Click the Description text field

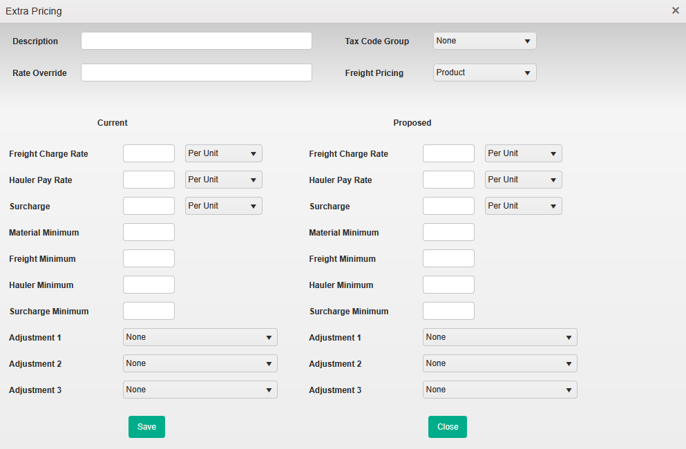point(196,41)
